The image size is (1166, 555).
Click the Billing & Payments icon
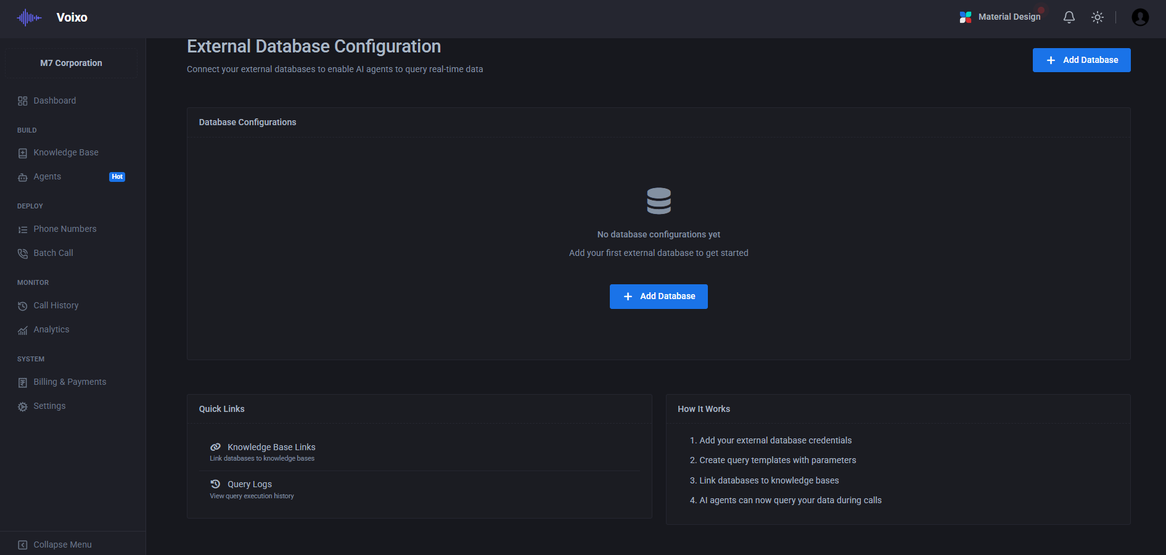pyautogui.click(x=22, y=382)
